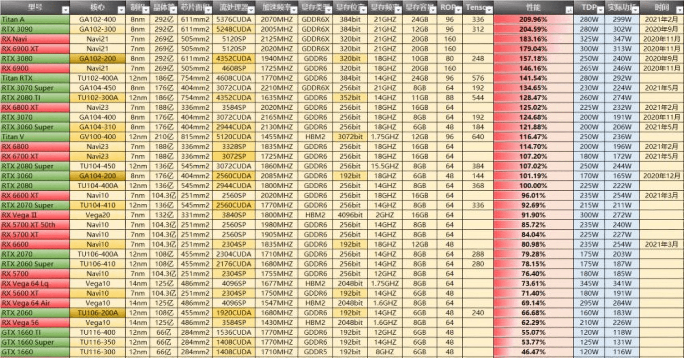
Task: Select the RX 6900 XT cell
Action: tap(35, 49)
